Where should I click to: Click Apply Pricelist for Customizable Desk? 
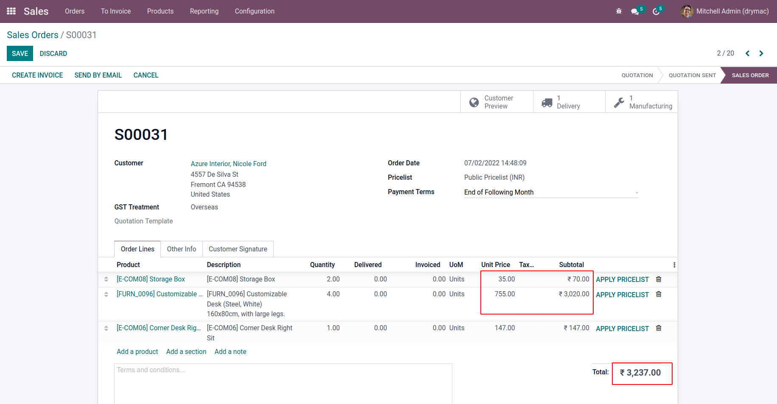[x=622, y=295]
